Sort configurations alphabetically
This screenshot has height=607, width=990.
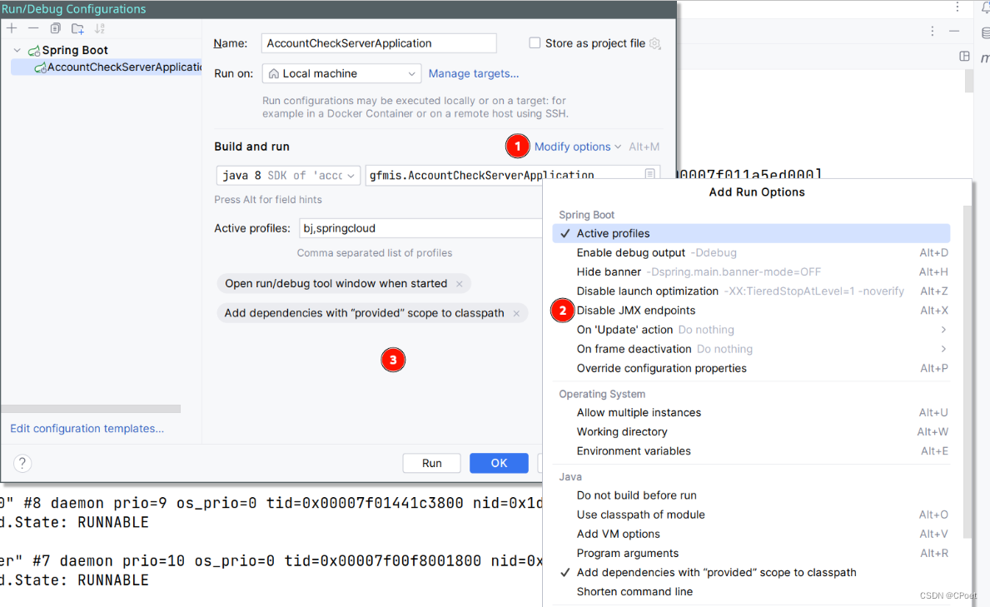tap(100, 28)
